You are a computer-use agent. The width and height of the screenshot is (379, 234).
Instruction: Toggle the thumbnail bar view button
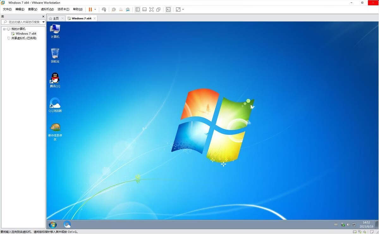coord(144,9)
